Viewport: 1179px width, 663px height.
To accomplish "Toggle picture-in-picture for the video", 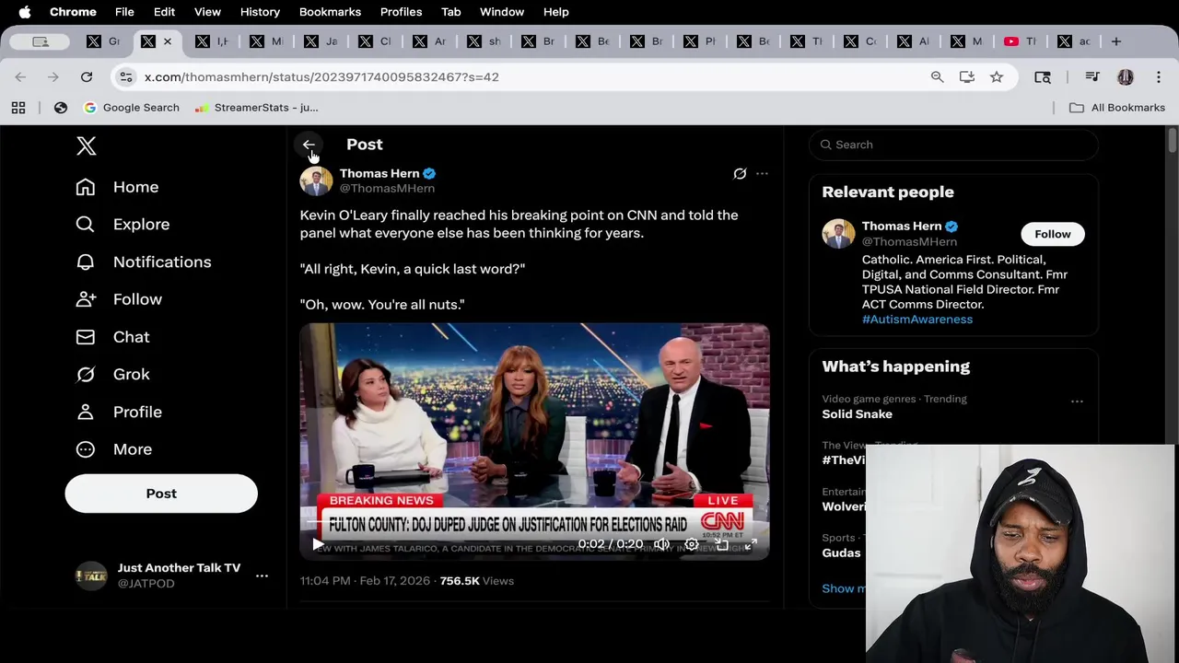I will click(722, 544).
